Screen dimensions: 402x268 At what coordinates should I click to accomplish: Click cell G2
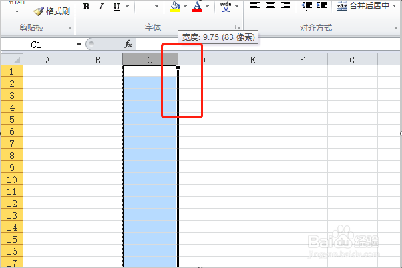(353, 83)
